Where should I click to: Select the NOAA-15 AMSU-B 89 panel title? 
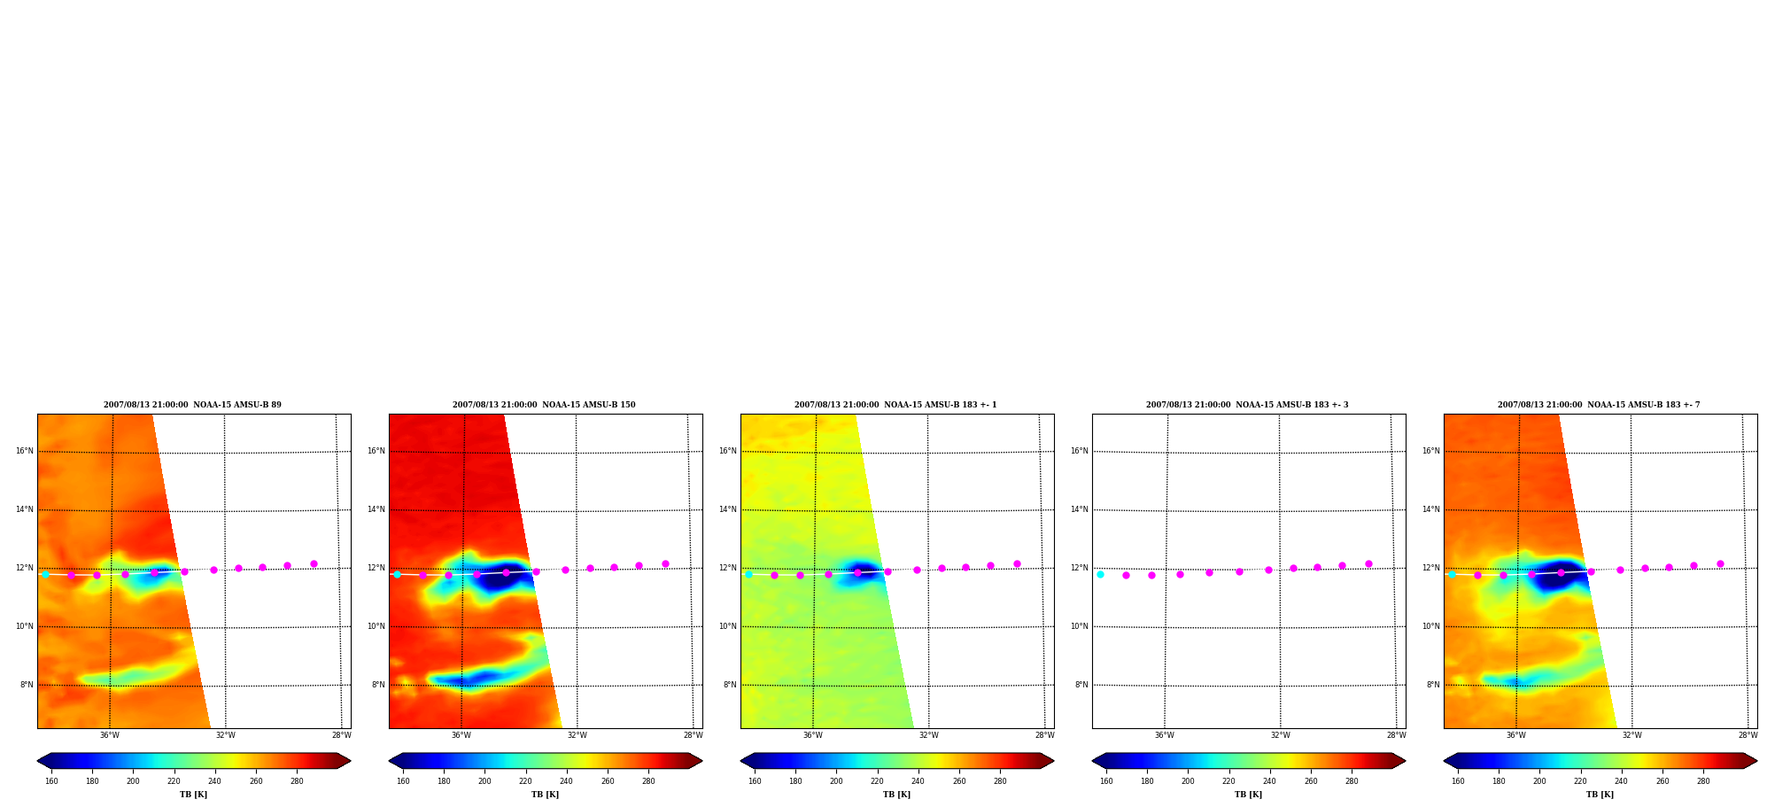click(192, 405)
